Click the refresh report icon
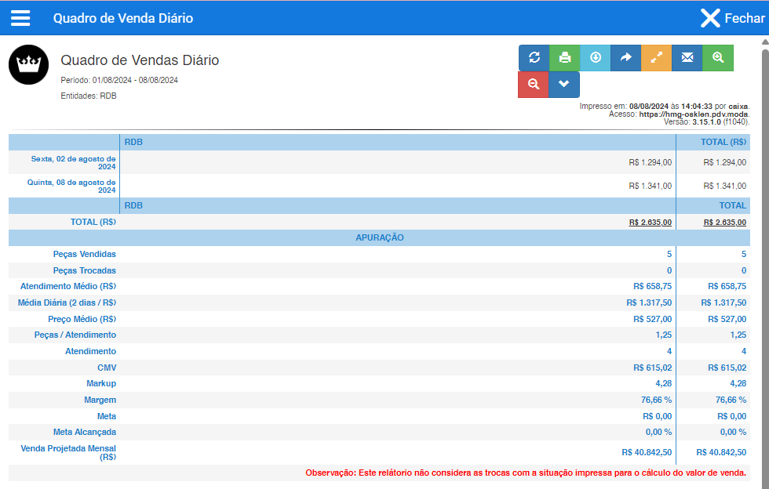Image resolution: width=769 pixels, height=489 pixels. [x=534, y=57]
